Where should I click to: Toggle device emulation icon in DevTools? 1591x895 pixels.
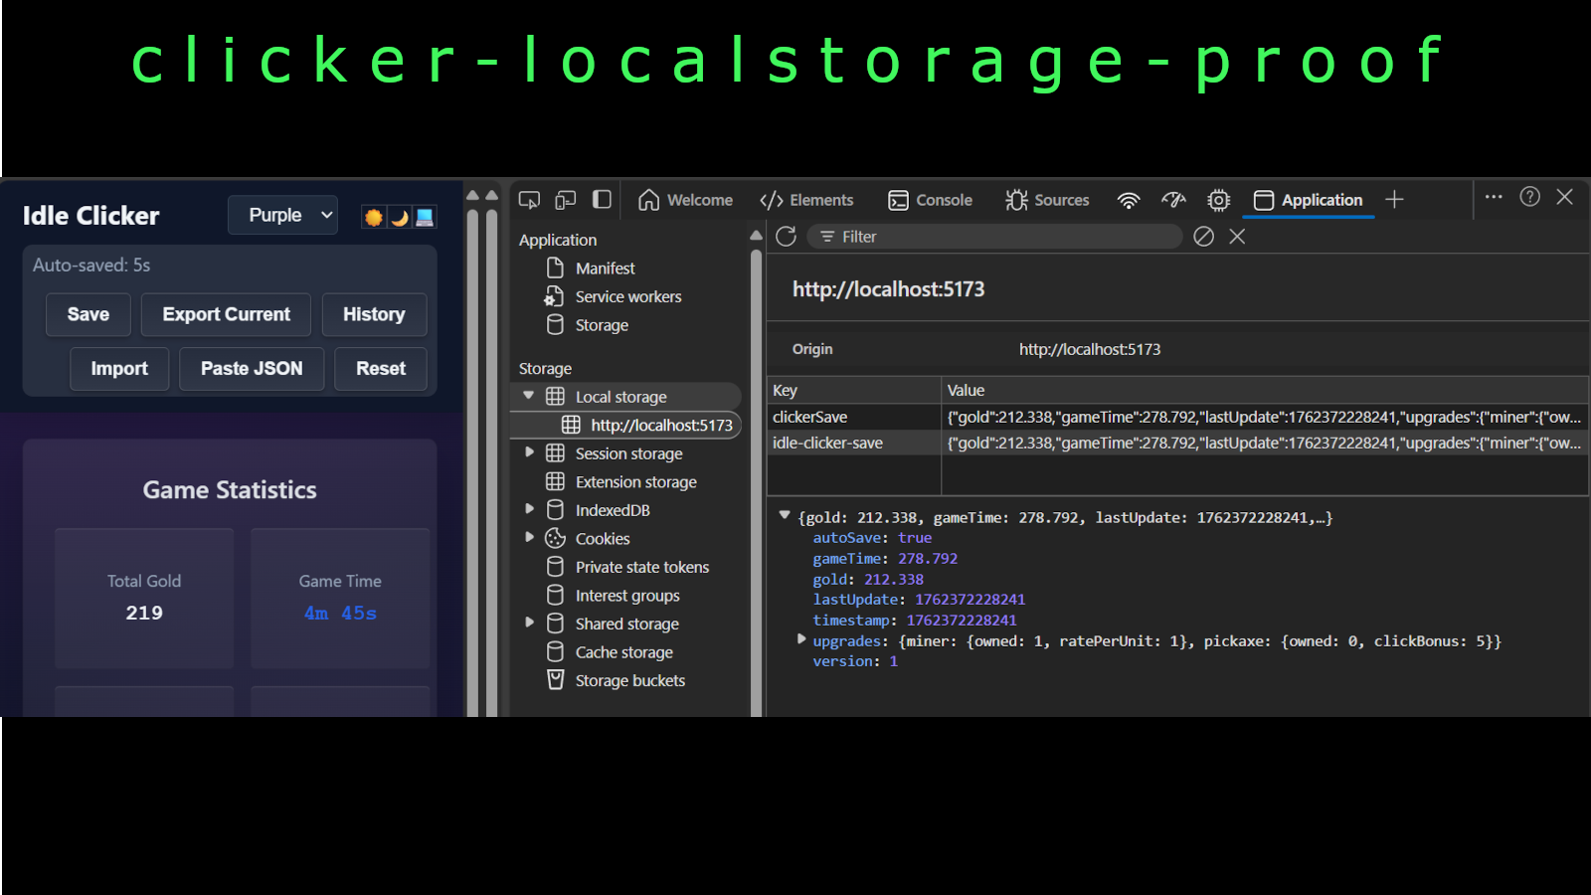pyautogui.click(x=566, y=200)
